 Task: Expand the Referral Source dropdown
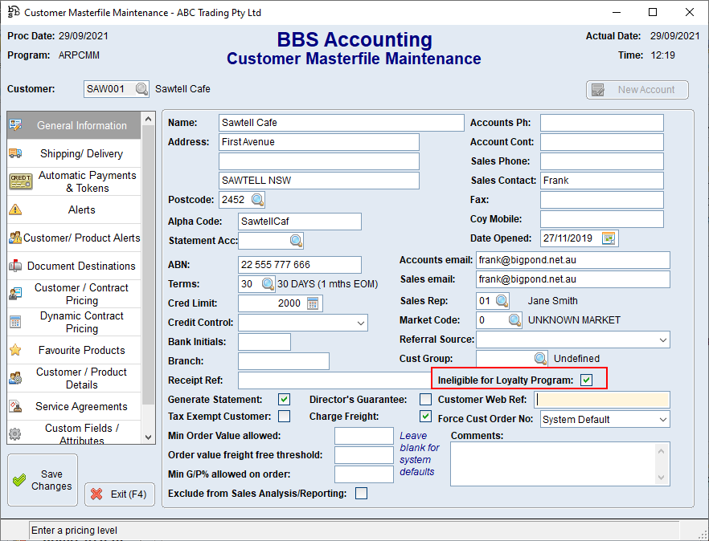pyautogui.click(x=662, y=340)
